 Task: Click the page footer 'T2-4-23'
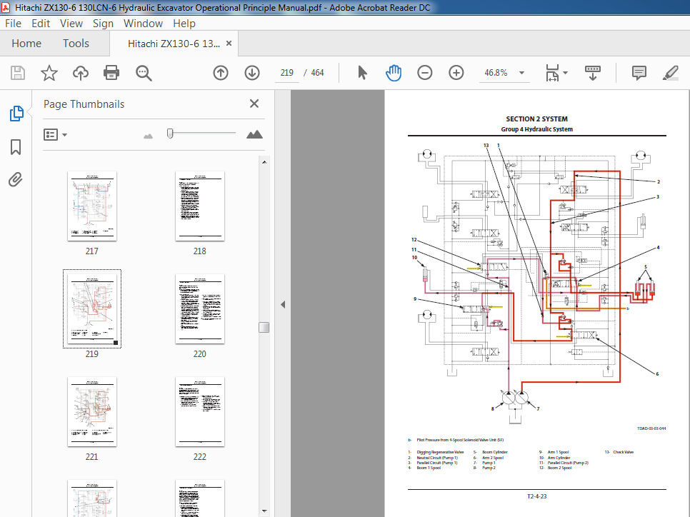tap(536, 496)
